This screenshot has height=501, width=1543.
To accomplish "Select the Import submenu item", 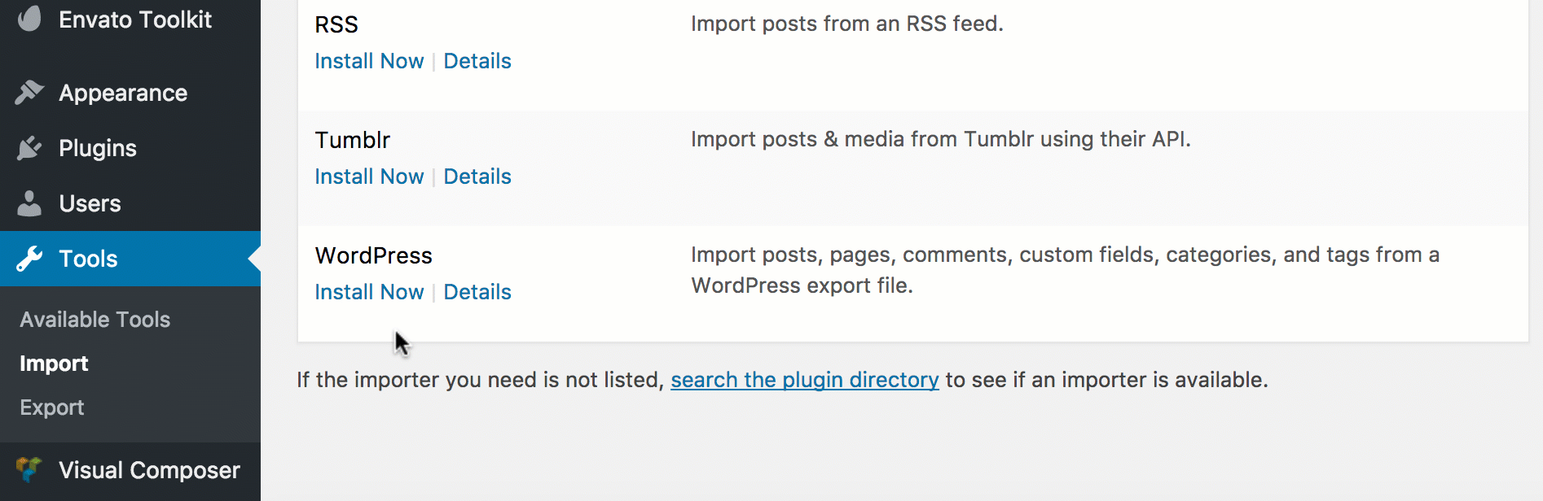I will [x=54, y=364].
